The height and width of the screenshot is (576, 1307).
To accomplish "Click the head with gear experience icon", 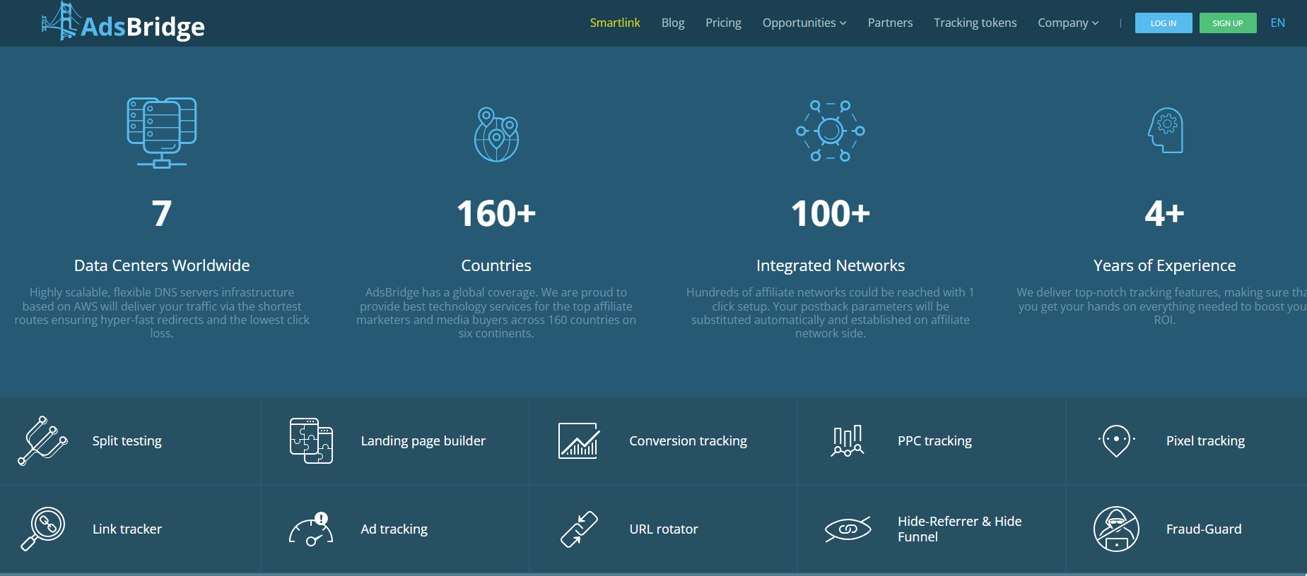I will click(1166, 130).
